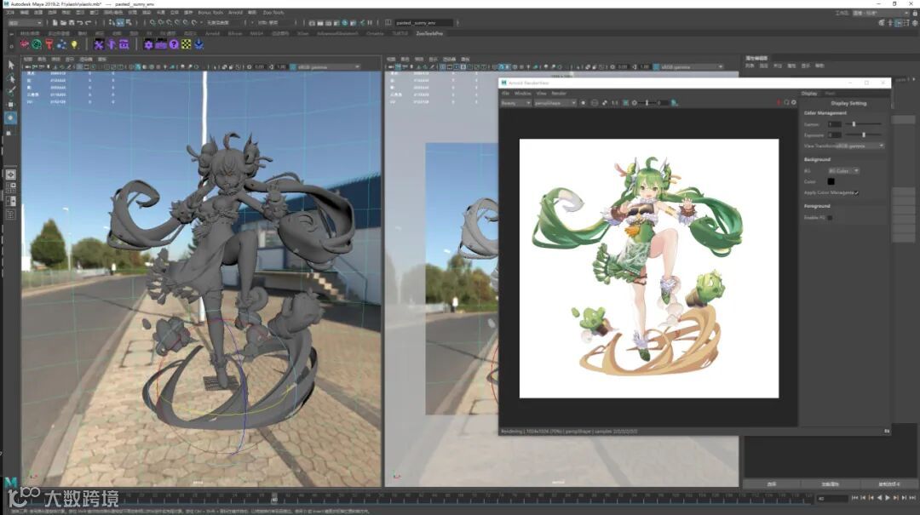
Task: Select the arrow Select tool in the toolbox
Action: pos(10,65)
